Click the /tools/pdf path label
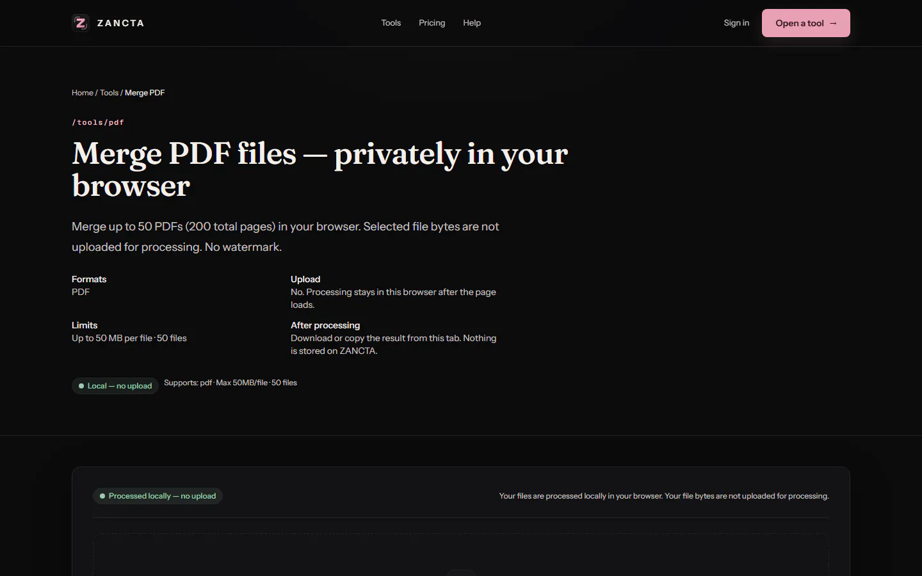This screenshot has height=576, width=922. [x=98, y=122]
